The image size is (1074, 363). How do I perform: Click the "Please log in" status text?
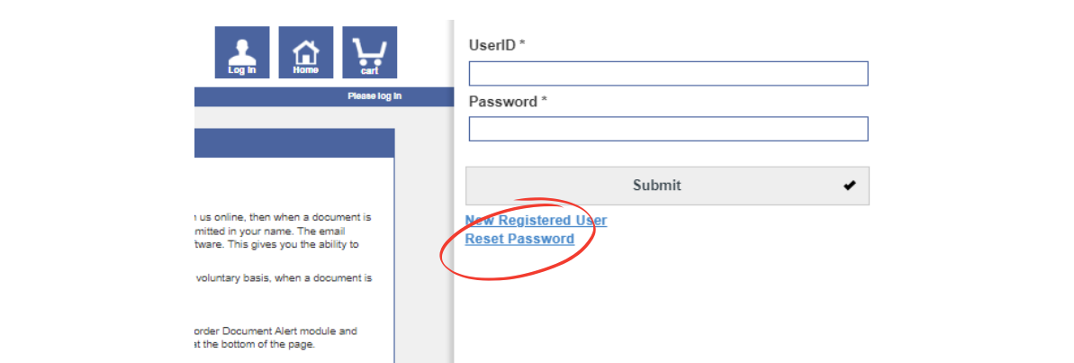click(x=375, y=96)
